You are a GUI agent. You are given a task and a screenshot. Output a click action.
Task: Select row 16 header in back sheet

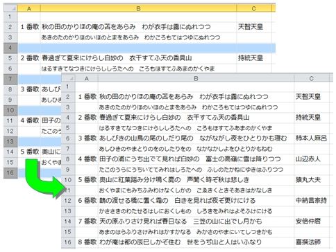pyautogui.click(x=10, y=172)
